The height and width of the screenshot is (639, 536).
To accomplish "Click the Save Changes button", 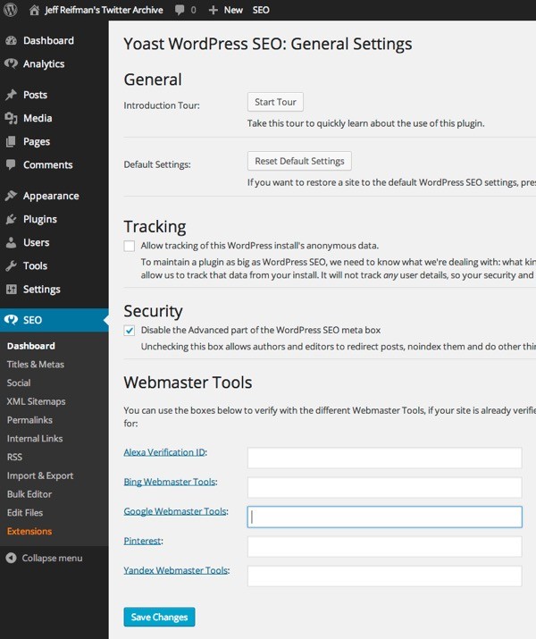I will 159,617.
